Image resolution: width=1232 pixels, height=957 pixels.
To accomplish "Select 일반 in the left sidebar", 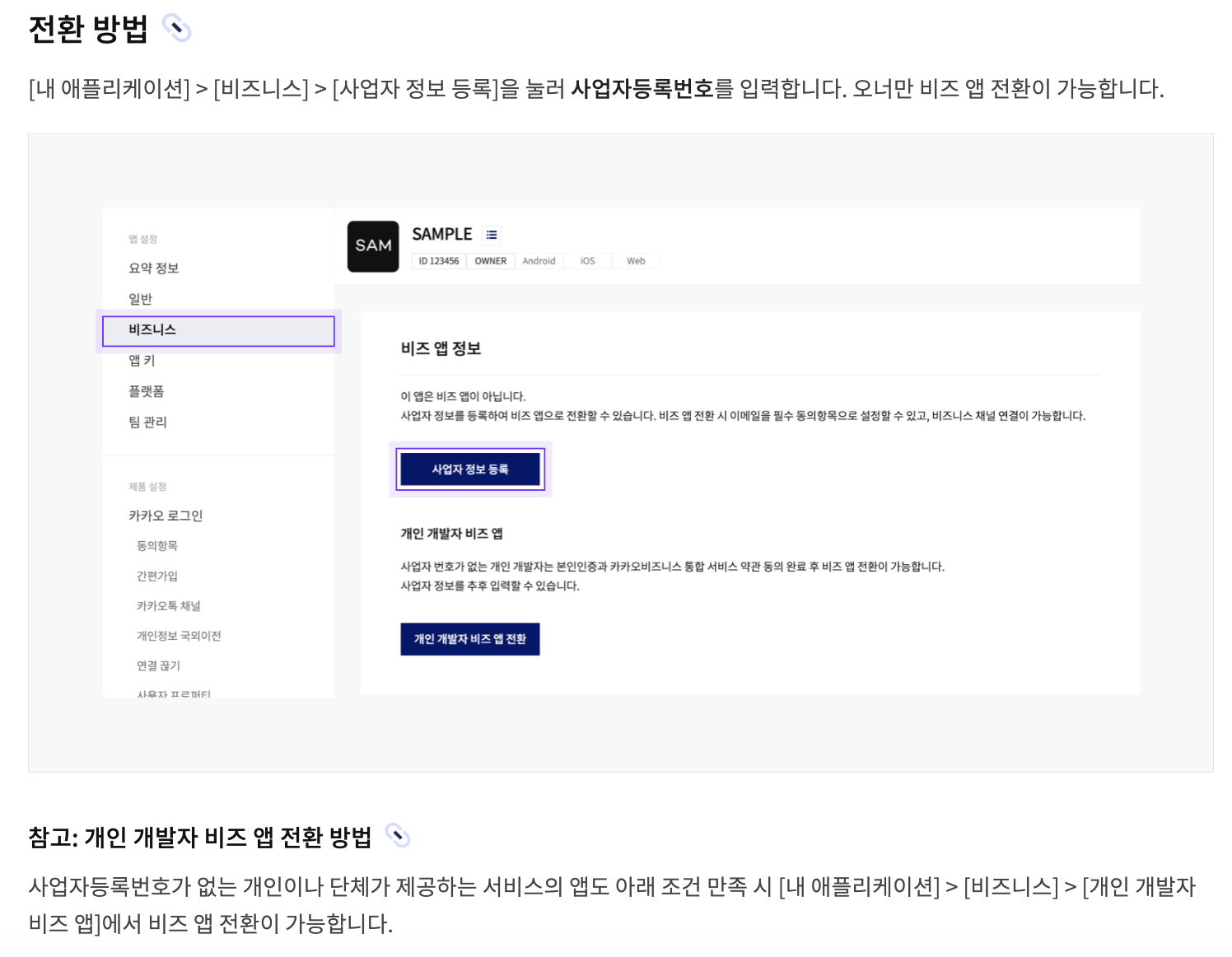I will pos(140,298).
